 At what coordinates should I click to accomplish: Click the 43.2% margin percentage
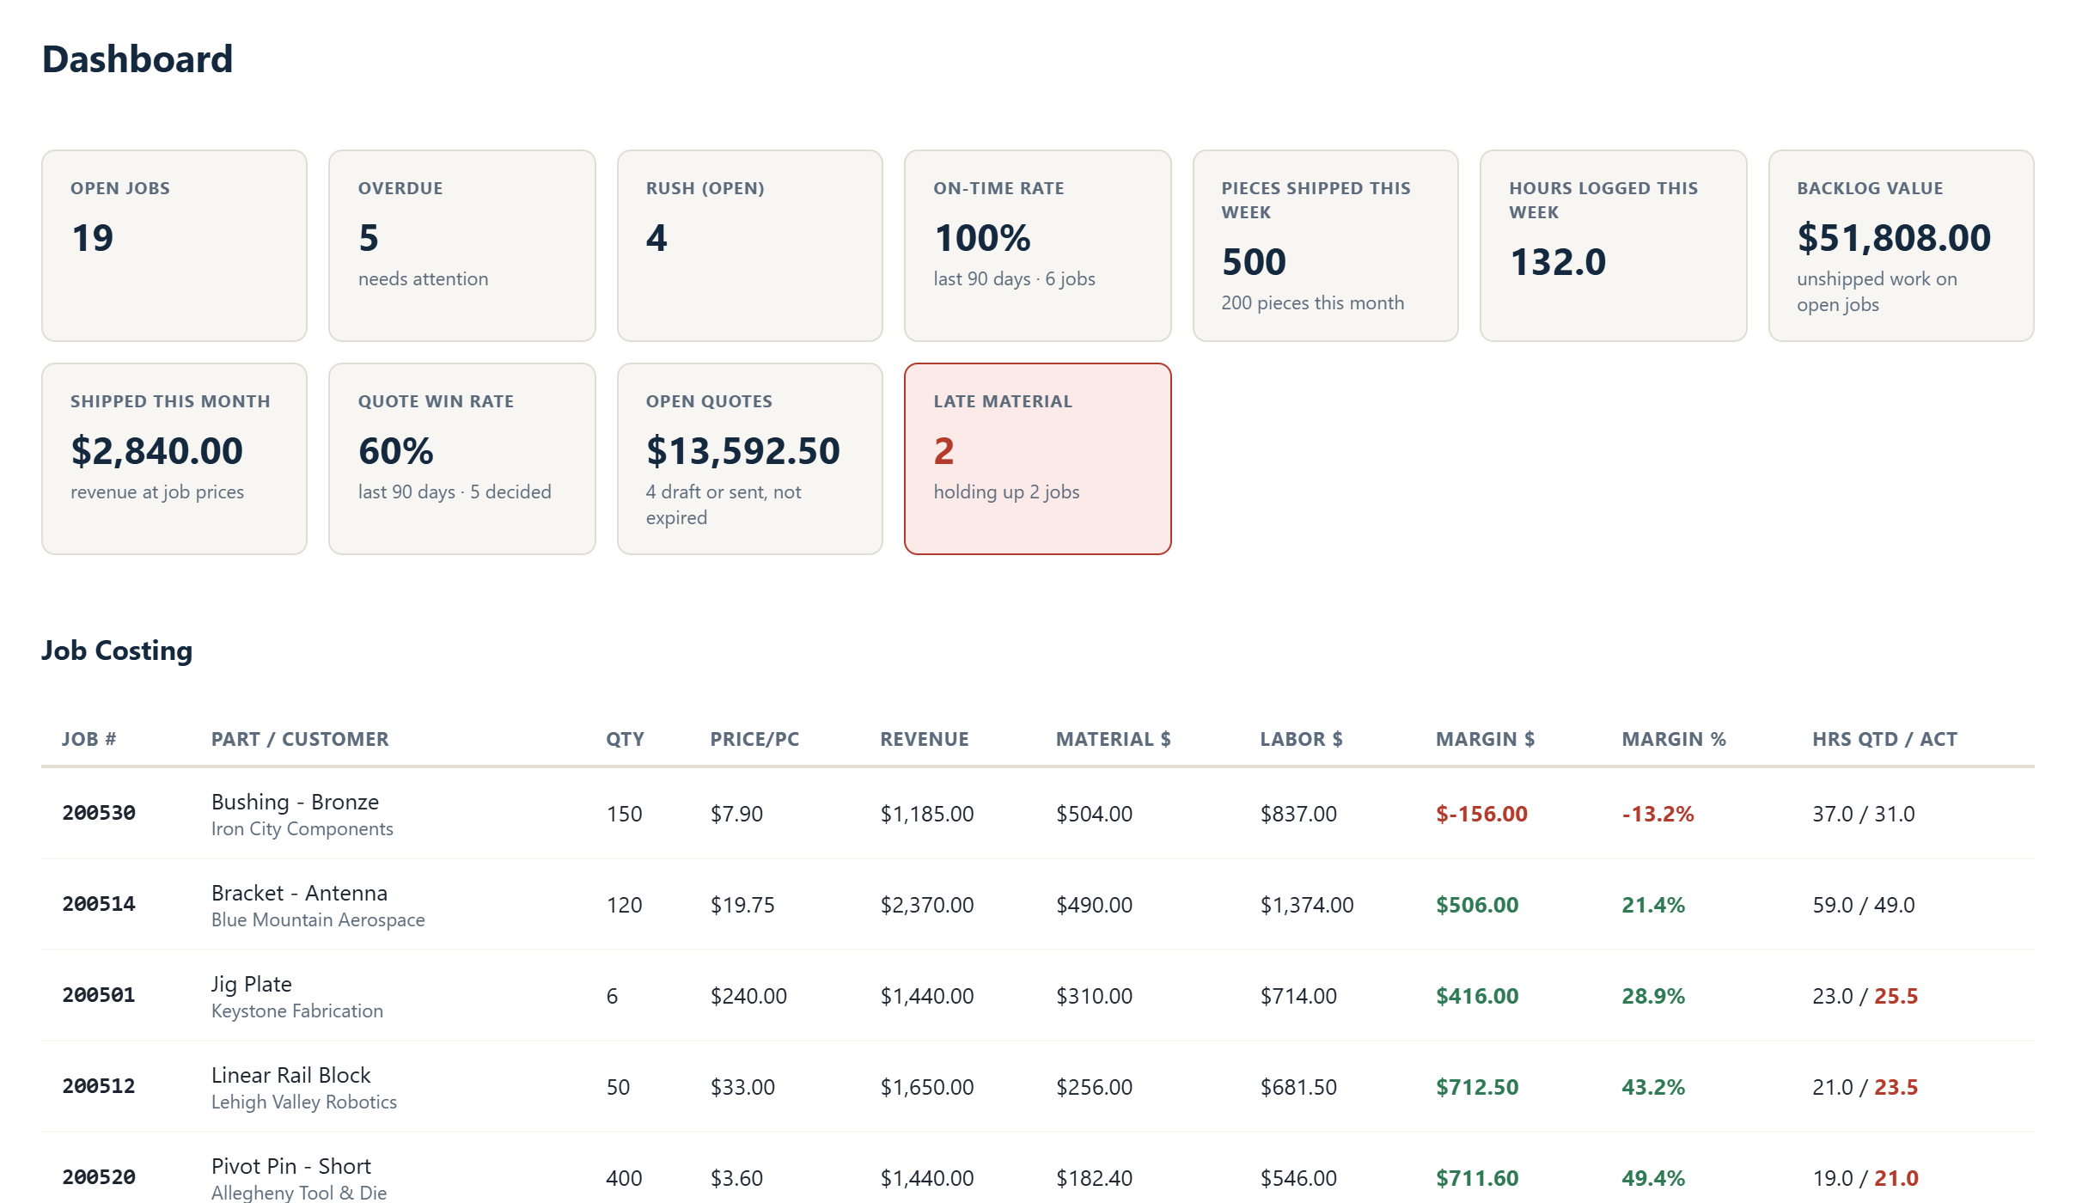pyautogui.click(x=1653, y=1087)
